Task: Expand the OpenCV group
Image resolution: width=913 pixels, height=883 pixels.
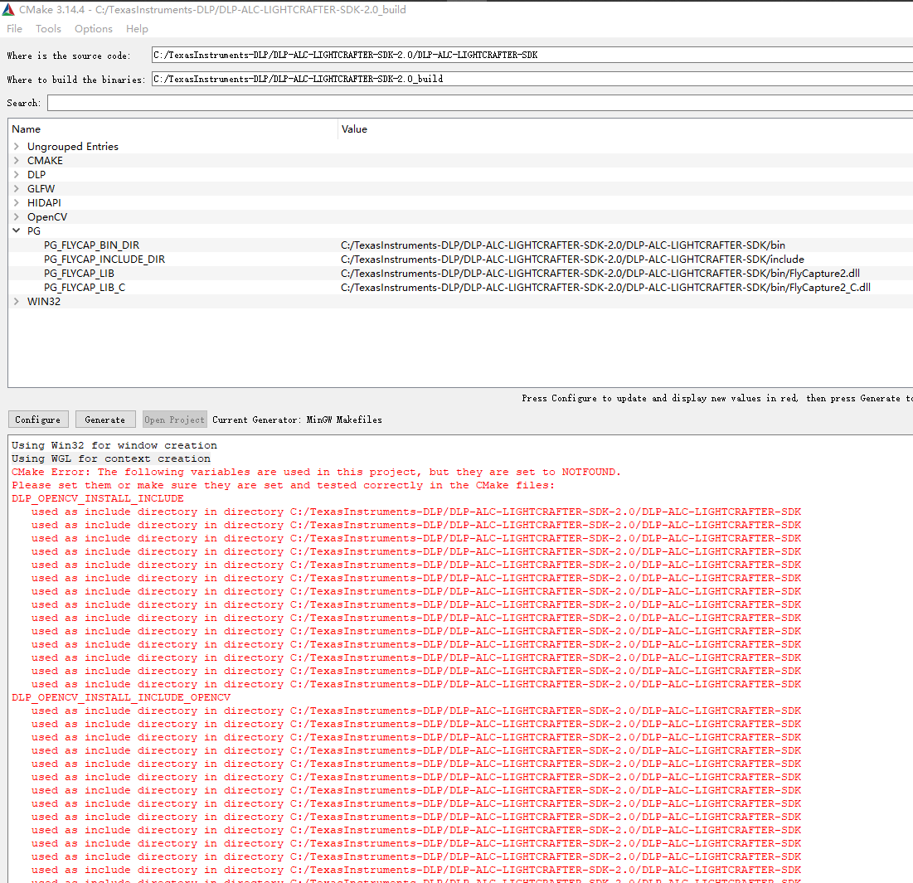Action: point(17,216)
